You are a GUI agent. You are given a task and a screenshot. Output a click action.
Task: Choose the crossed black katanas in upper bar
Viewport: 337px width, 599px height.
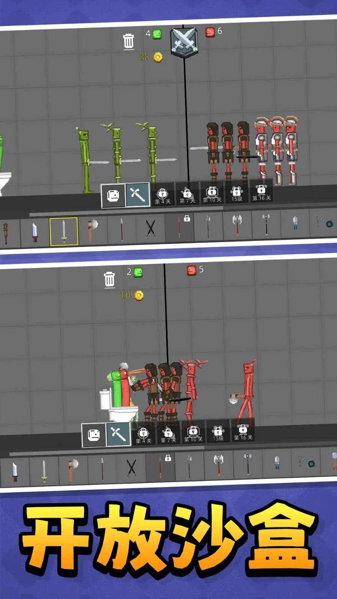tap(151, 228)
